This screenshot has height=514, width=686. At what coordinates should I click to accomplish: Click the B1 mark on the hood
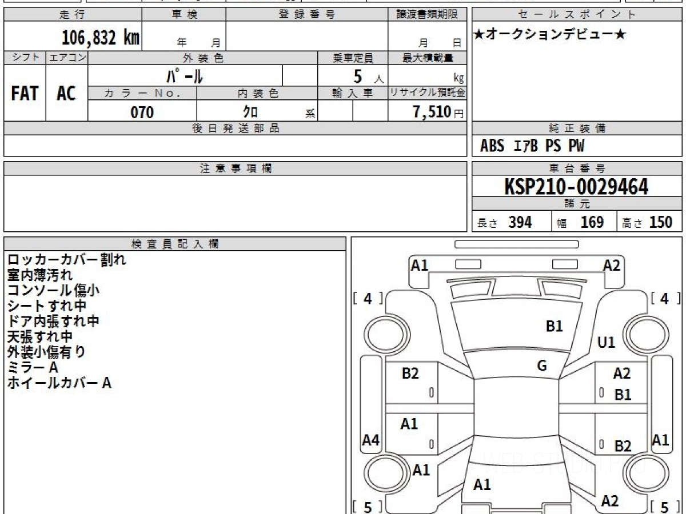coord(555,327)
